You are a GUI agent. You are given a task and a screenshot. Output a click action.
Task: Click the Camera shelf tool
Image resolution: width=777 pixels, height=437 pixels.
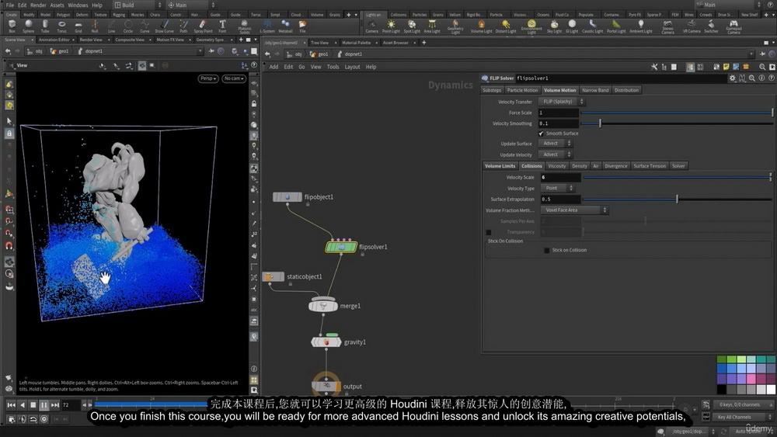[x=372, y=26]
